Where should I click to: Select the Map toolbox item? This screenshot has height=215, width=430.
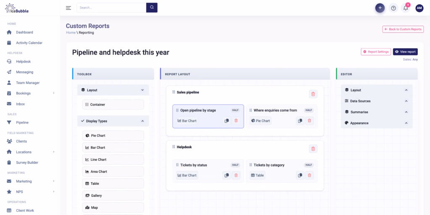(113, 207)
